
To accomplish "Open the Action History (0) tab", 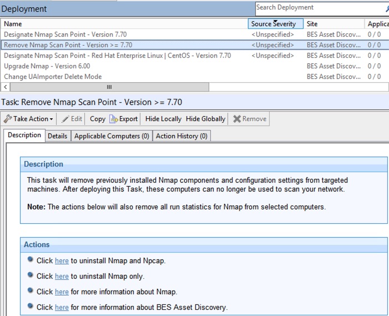I will (x=181, y=136).
